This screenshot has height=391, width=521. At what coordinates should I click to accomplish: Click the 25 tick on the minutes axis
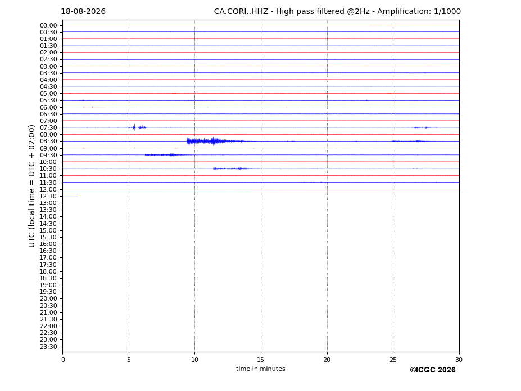393,360
